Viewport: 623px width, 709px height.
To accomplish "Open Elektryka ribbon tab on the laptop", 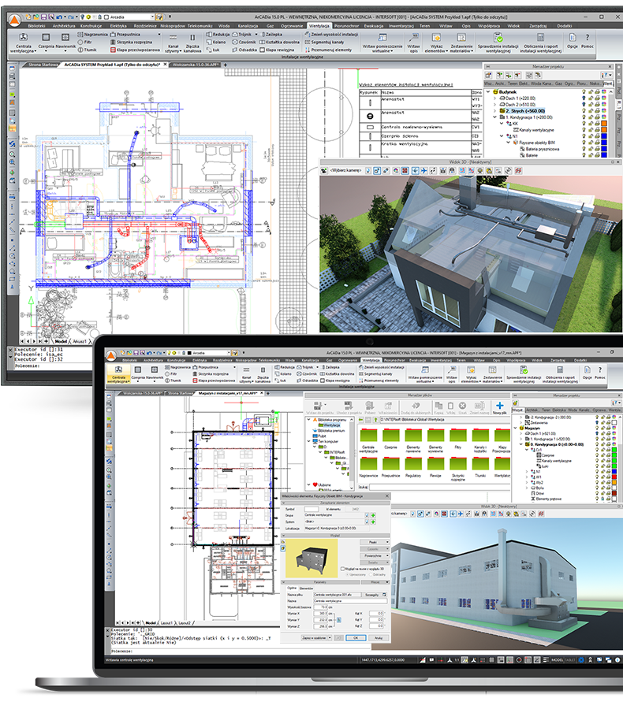I will click(x=200, y=360).
